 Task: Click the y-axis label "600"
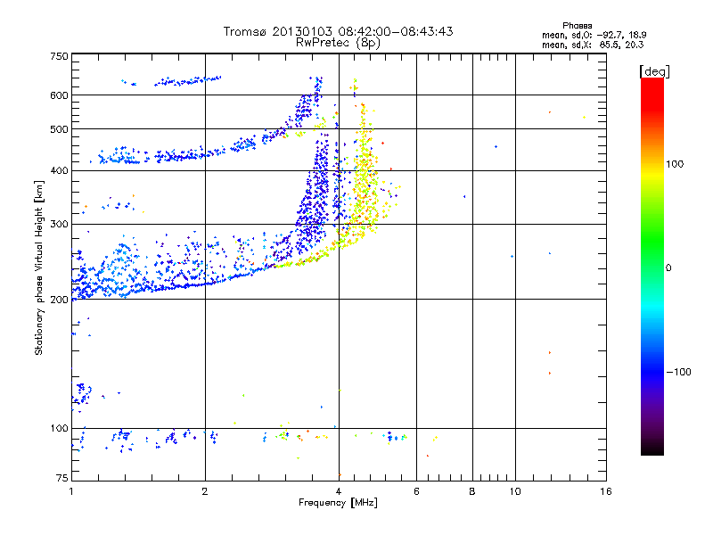point(59,95)
